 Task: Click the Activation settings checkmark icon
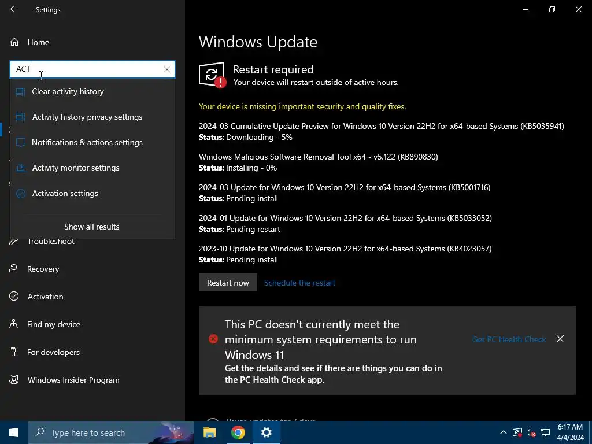(x=21, y=193)
